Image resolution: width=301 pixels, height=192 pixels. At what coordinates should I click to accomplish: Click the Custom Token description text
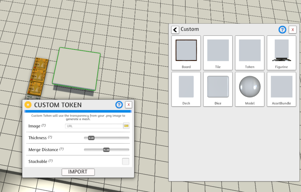coord(78,117)
